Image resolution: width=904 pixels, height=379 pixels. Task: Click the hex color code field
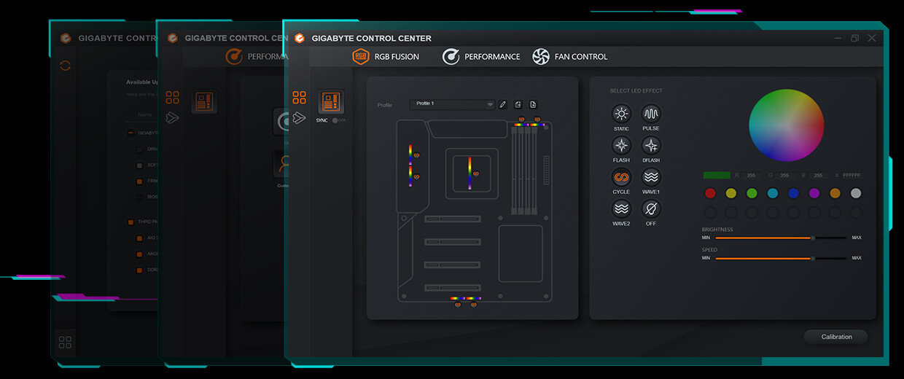coord(852,176)
